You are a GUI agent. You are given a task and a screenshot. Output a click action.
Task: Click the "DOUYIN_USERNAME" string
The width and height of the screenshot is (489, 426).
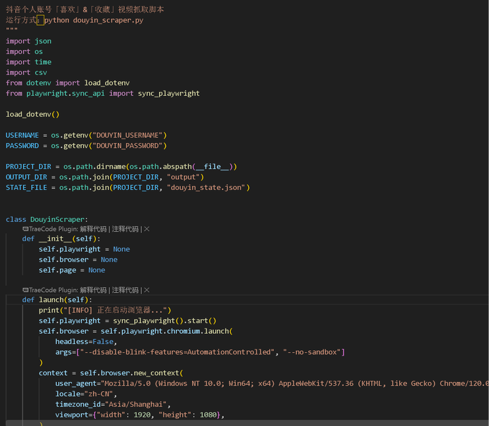click(x=128, y=135)
